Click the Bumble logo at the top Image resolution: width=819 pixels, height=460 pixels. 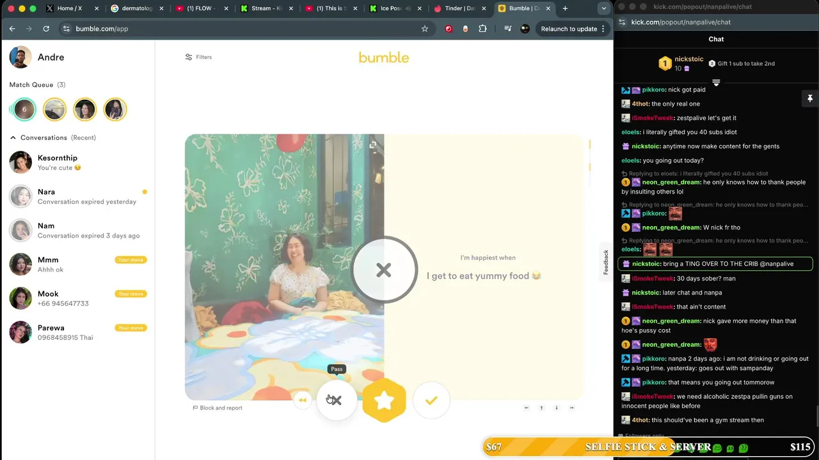[384, 57]
